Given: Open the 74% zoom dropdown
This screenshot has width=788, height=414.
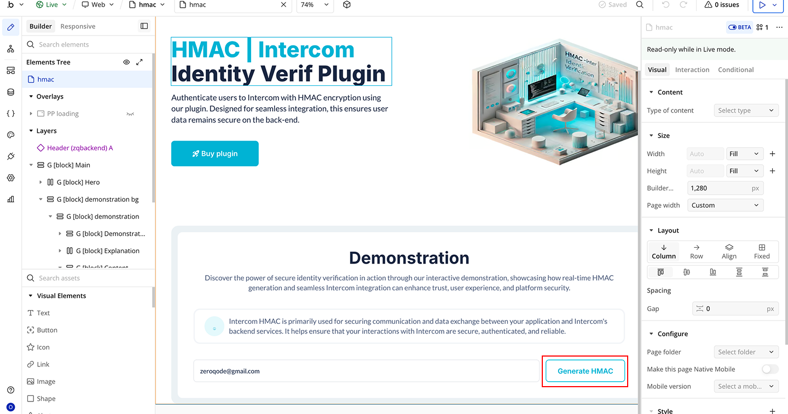Looking at the screenshot, I should [x=315, y=5].
